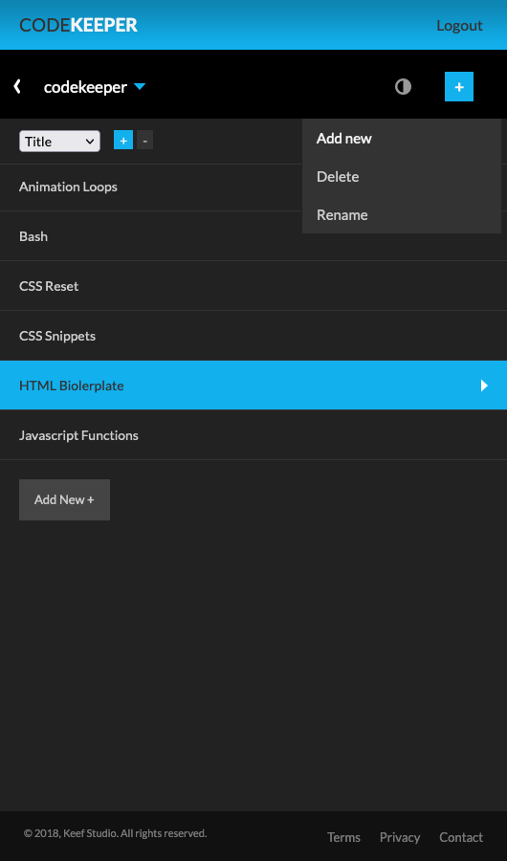Click the back chevron beside codekeeper

(x=17, y=86)
